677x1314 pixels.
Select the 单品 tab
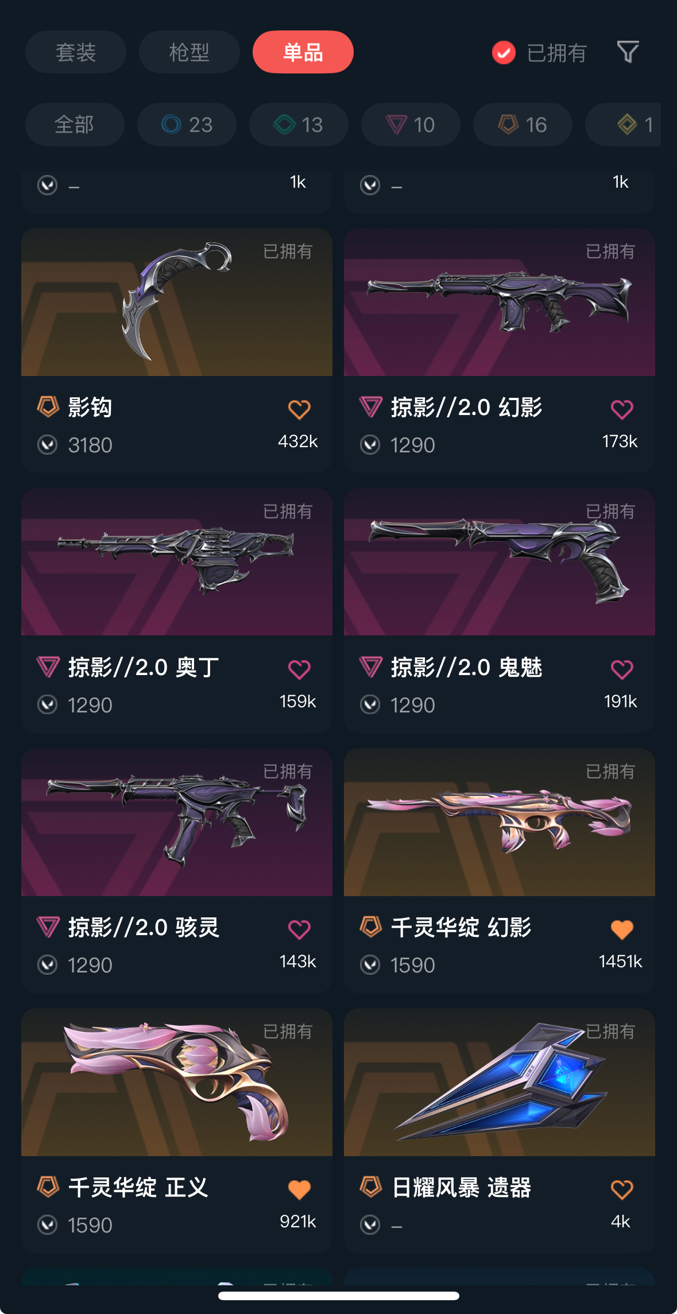click(x=303, y=52)
